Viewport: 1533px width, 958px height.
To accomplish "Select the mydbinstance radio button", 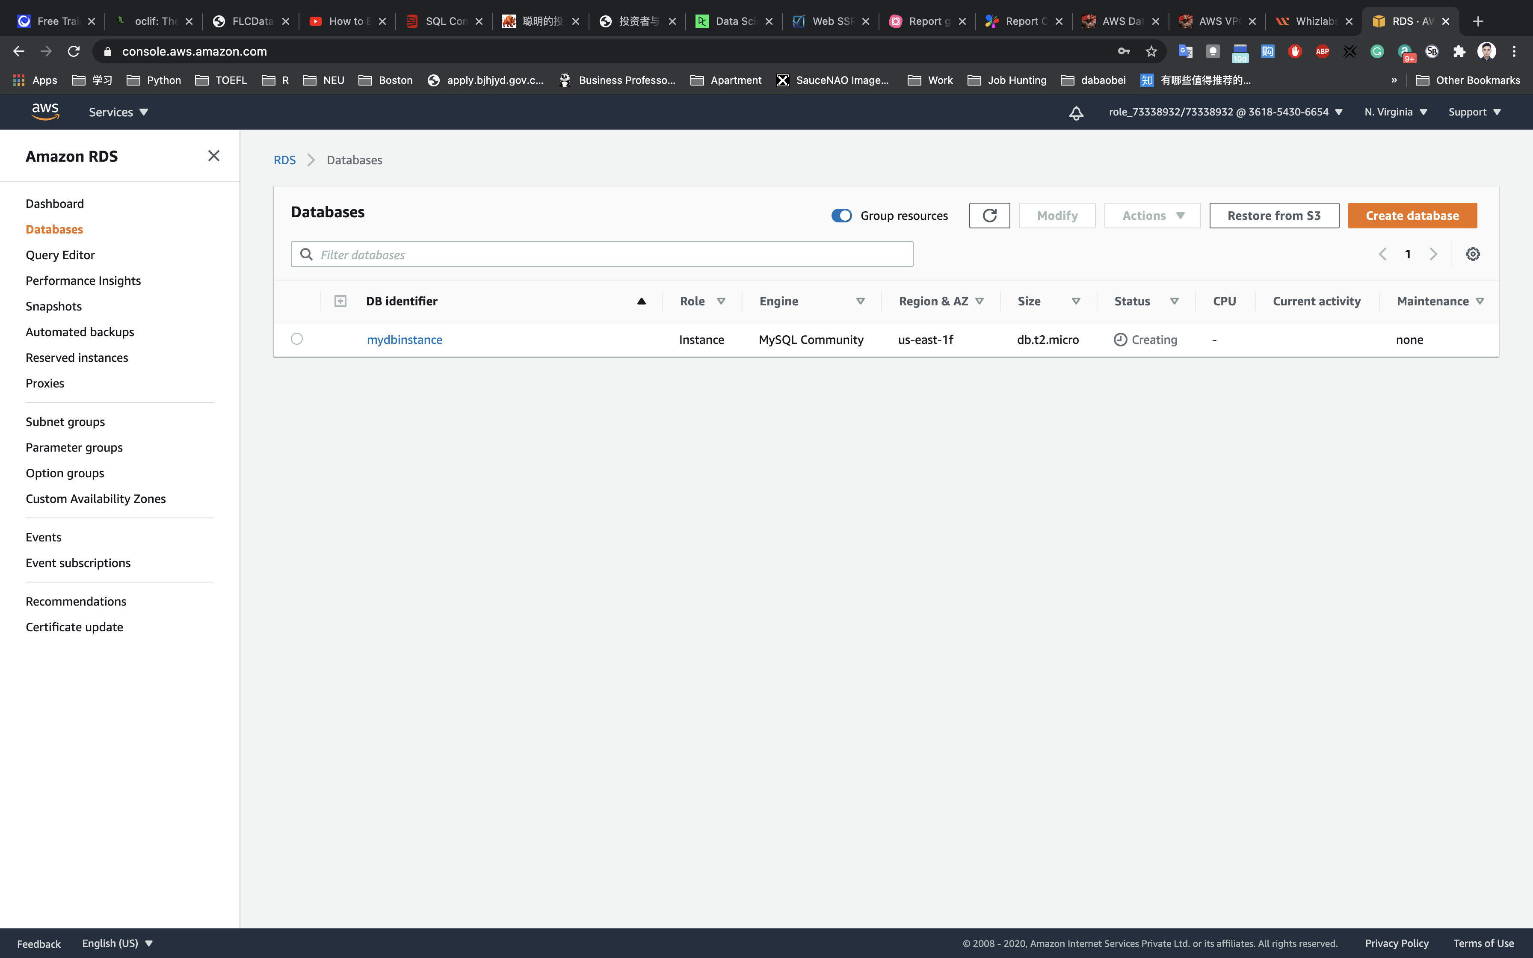I will click(296, 339).
